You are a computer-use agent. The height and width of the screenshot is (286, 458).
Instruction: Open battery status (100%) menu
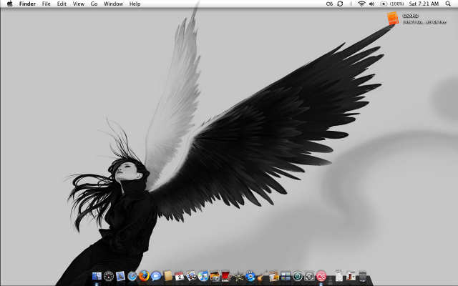click(391, 4)
